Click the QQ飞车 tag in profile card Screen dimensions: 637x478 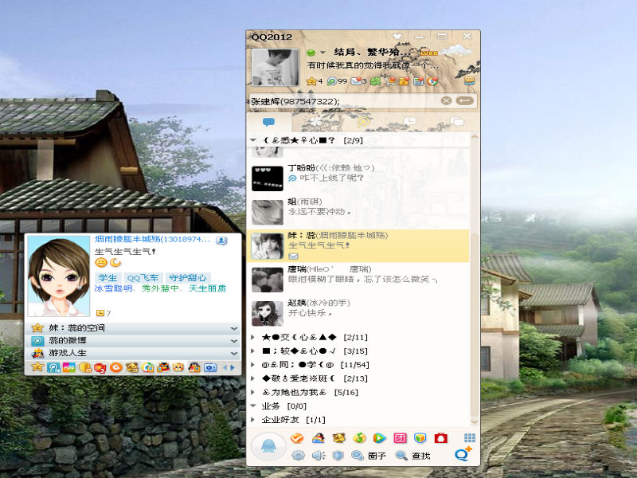[x=143, y=278]
